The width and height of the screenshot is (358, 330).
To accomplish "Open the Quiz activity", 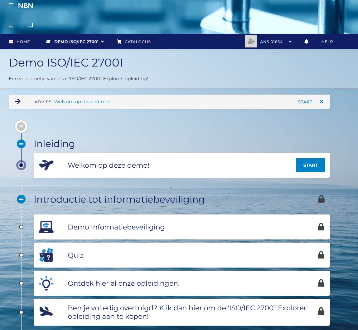I will coord(75,255).
